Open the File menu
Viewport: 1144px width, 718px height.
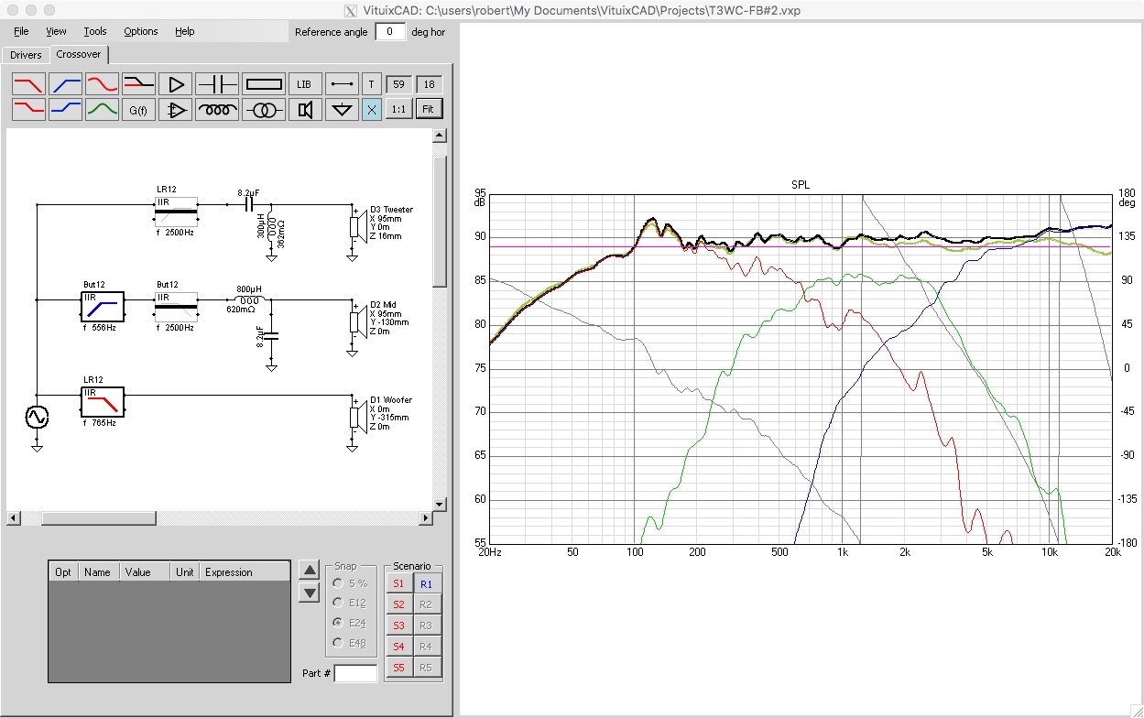pyautogui.click(x=22, y=31)
